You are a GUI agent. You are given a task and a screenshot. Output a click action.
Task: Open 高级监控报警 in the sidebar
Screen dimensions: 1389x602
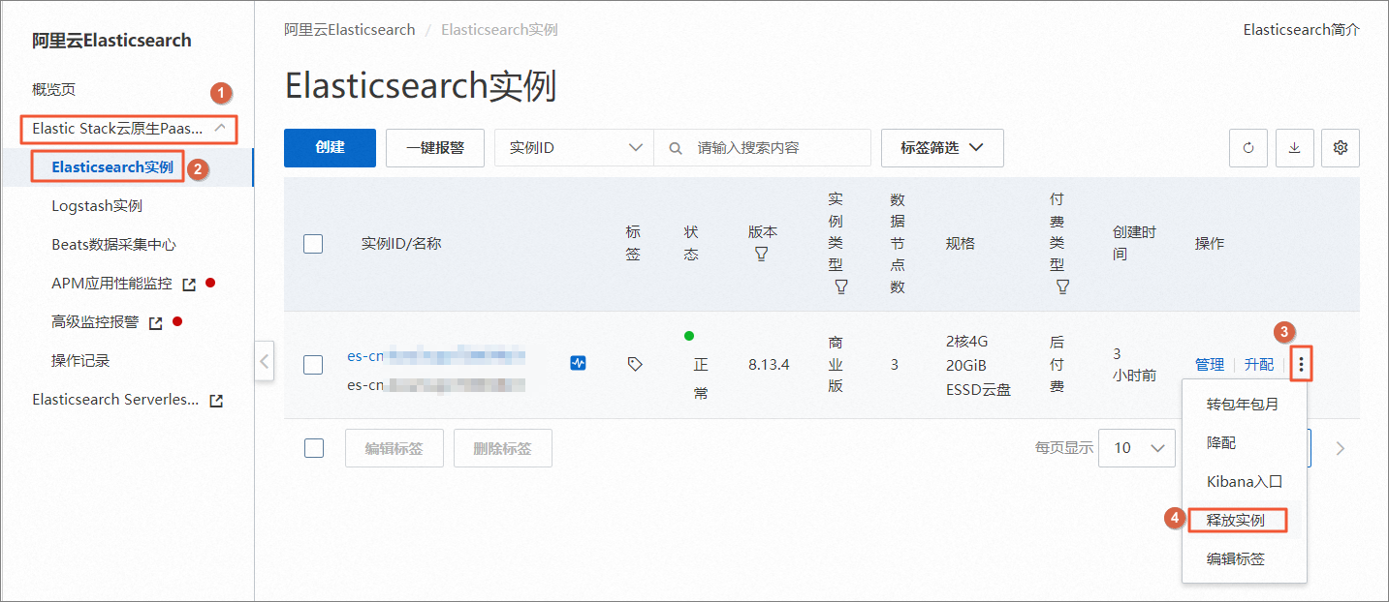coord(95,322)
